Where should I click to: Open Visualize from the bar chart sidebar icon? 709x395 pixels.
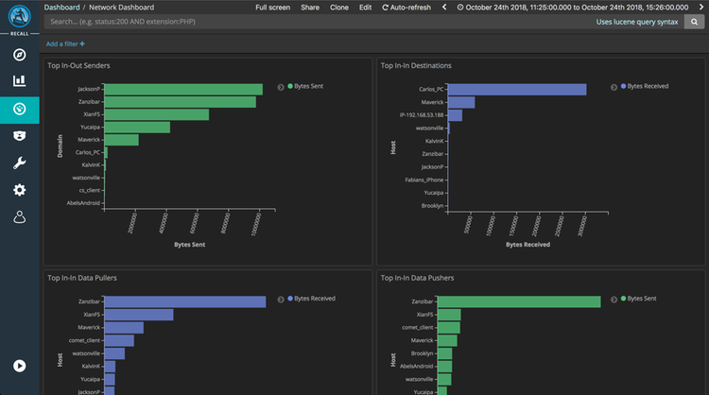coord(19,81)
